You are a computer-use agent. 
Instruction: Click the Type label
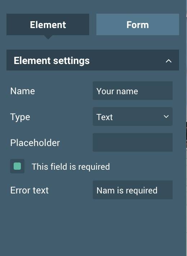pos(20,117)
